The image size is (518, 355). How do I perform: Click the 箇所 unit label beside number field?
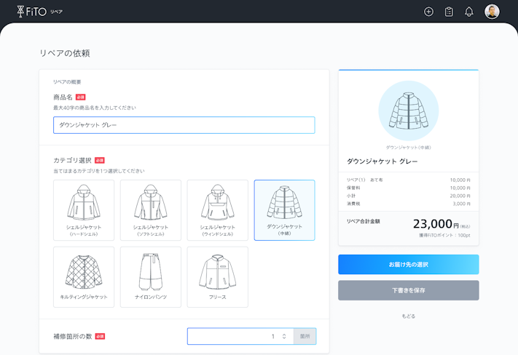pyautogui.click(x=305, y=336)
